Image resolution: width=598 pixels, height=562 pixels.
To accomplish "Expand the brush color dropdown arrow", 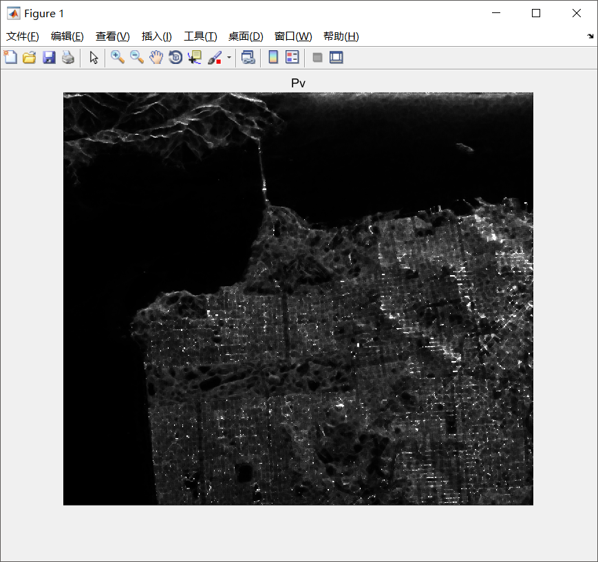I will click(x=229, y=58).
